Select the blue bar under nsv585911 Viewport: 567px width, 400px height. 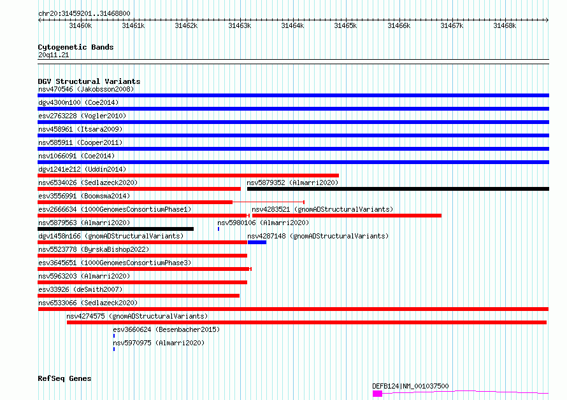pyautogui.click(x=293, y=149)
